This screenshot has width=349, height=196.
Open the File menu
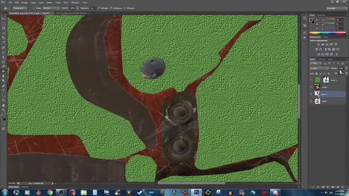[10, 2]
